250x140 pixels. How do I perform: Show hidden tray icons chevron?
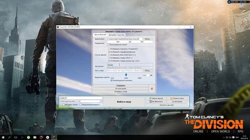[224, 137]
